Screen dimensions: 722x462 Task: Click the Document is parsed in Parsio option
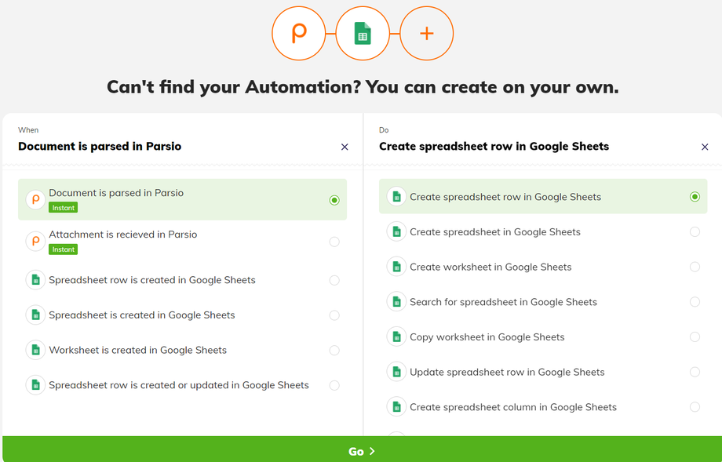click(x=116, y=193)
